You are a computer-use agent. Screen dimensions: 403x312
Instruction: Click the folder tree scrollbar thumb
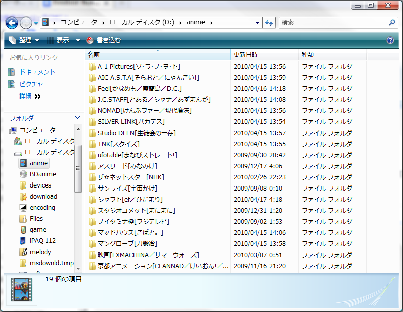[x=78, y=168]
